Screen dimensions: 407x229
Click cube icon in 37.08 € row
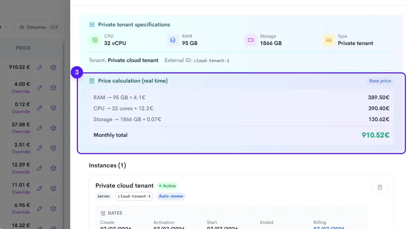[53, 128]
